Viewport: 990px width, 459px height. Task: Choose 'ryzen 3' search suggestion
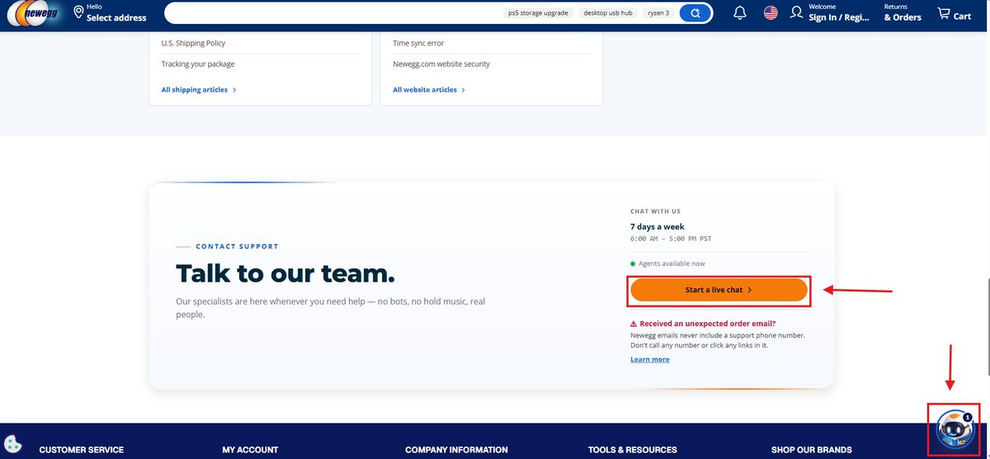[658, 13]
